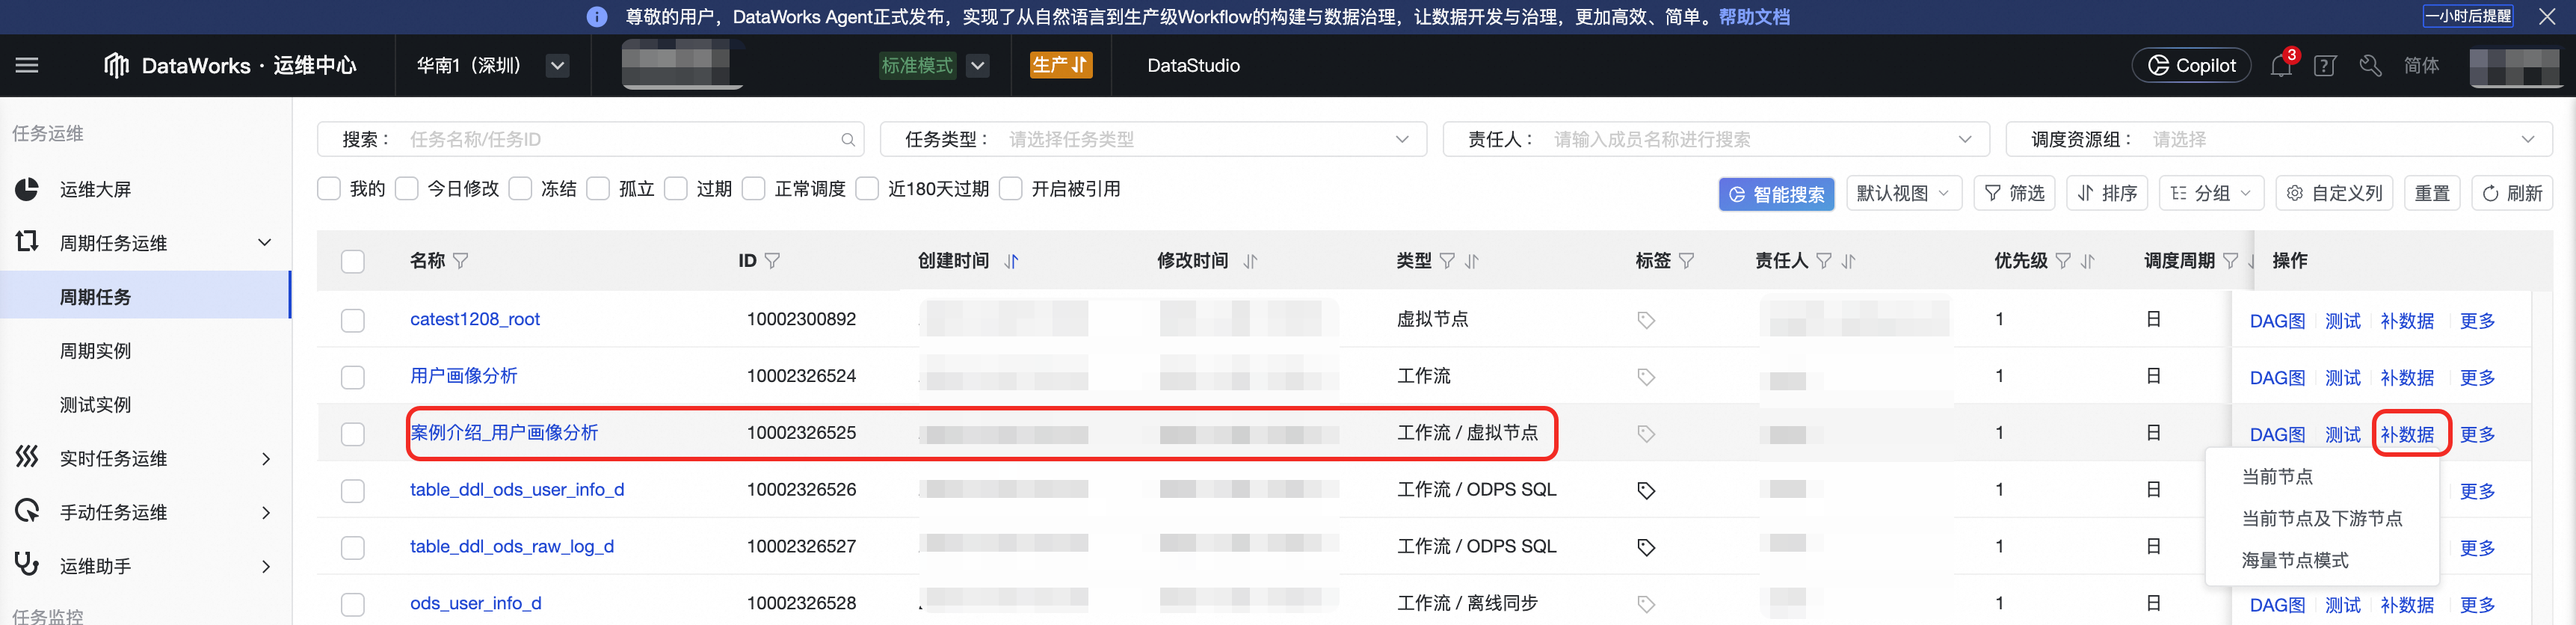Click the 智能搜索 button

[x=1777, y=194]
